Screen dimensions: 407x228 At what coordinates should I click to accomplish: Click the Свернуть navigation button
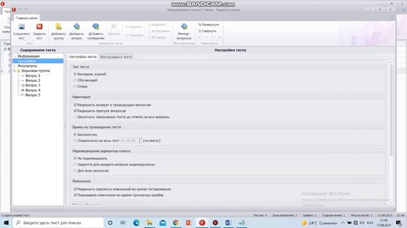point(207,31)
